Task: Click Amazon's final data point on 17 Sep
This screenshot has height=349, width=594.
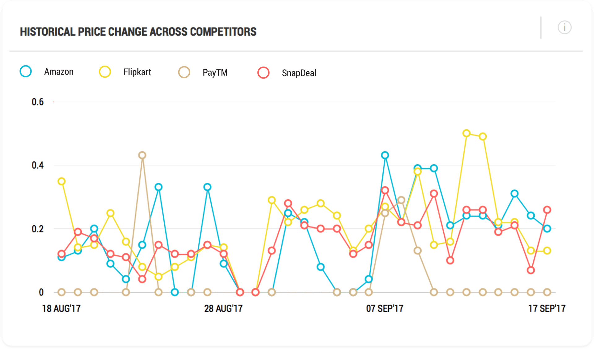Action: 547,229
